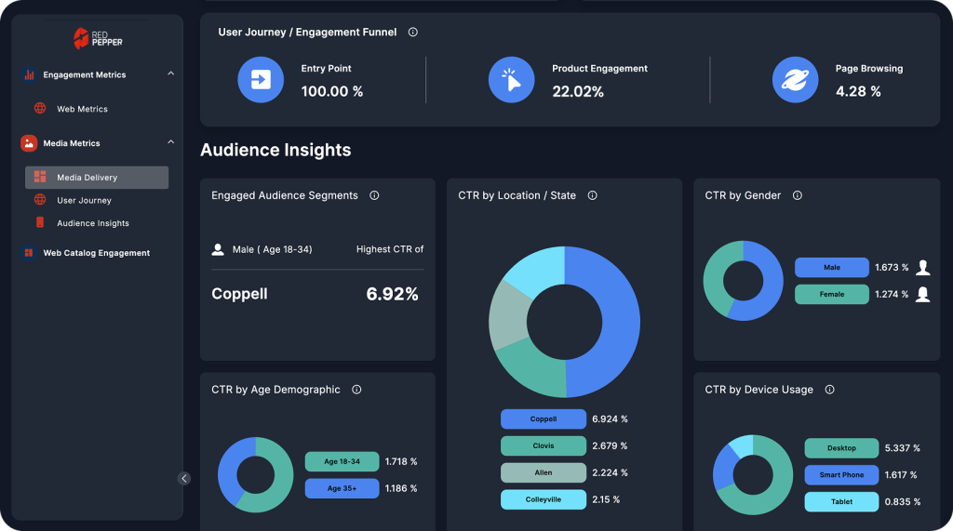
Task: Collapse the Media Metrics section
Action: tap(170, 142)
